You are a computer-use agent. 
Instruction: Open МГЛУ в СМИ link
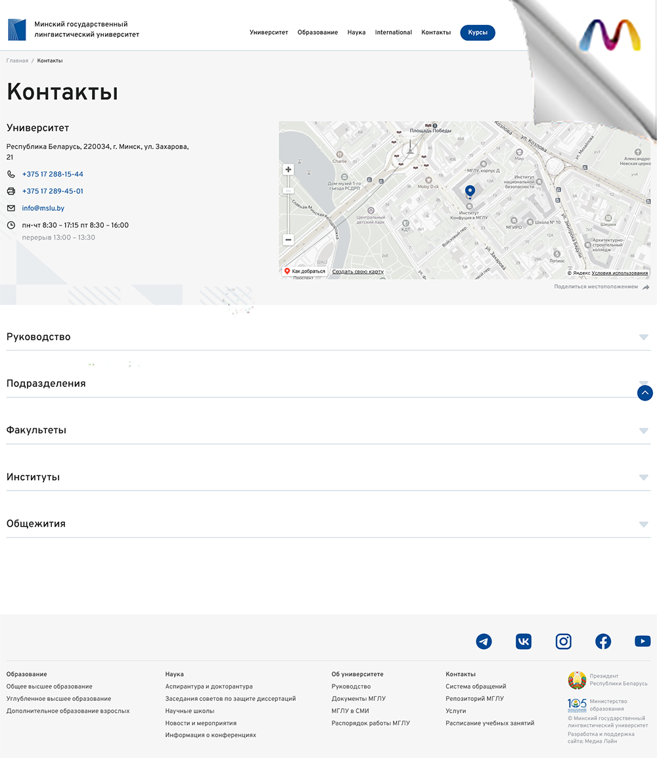click(350, 711)
